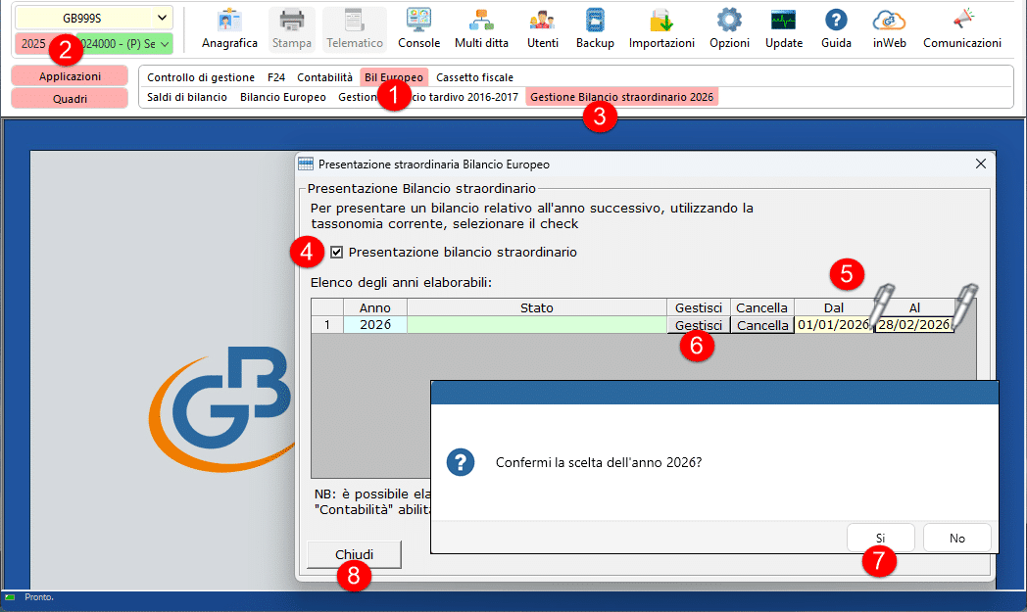Viewport: 1027px width, 612px height.
Task: Click Gestisci button in row 2026
Action: [698, 325]
